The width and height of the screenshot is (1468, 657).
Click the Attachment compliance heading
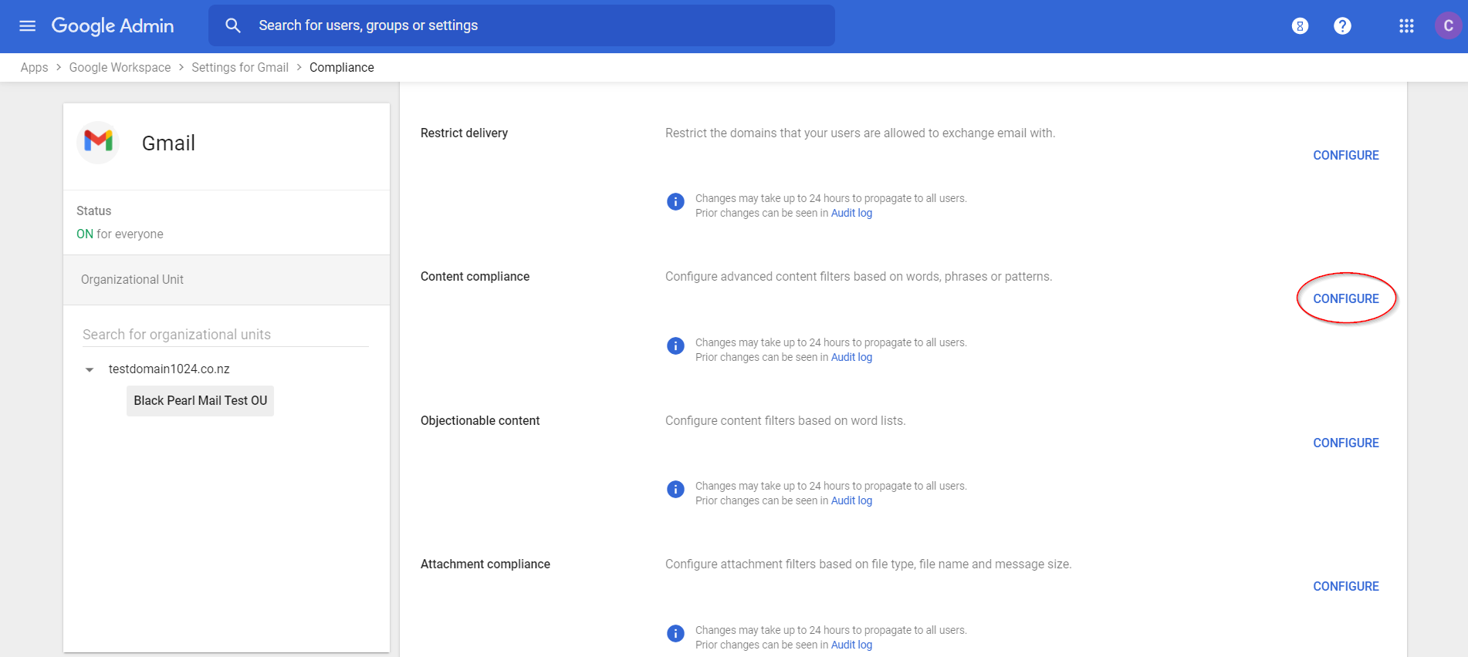click(x=485, y=564)
